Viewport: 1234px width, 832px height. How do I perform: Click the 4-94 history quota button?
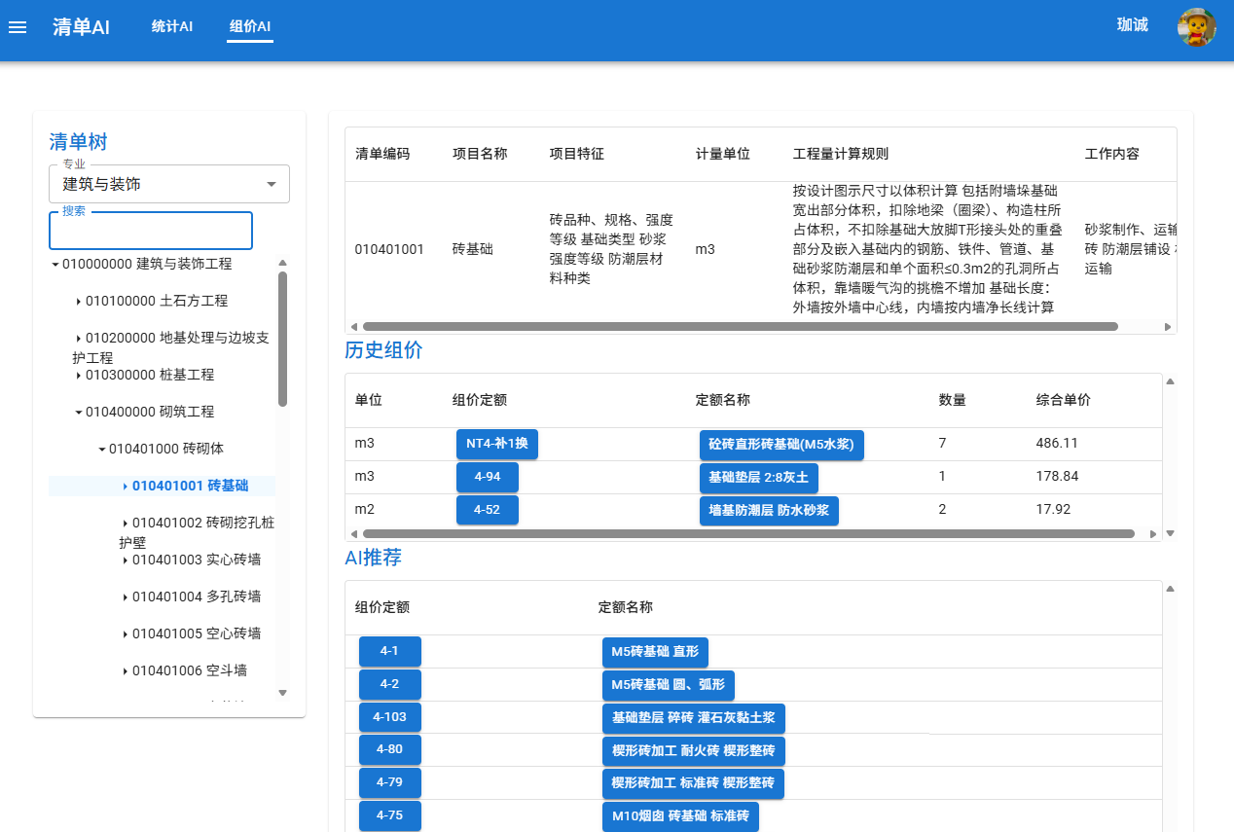(x=487, y=477)
